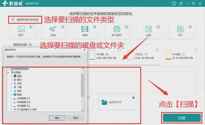Screen dimensions: 205x125
Task: Expand the CD 驱动器 (F:) node
Action: tap(11, 109)
